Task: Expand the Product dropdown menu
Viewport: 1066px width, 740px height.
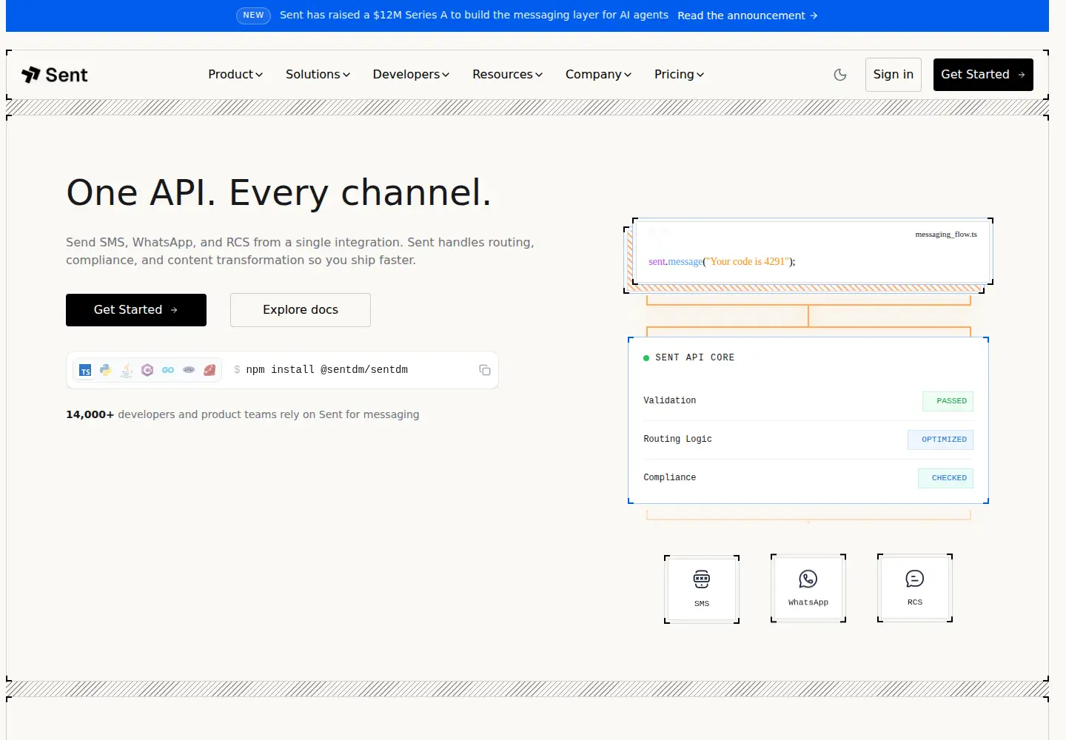Action: click(x=235, y=75)
